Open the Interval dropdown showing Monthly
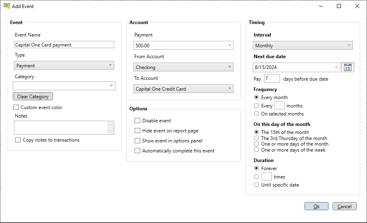 302,45
